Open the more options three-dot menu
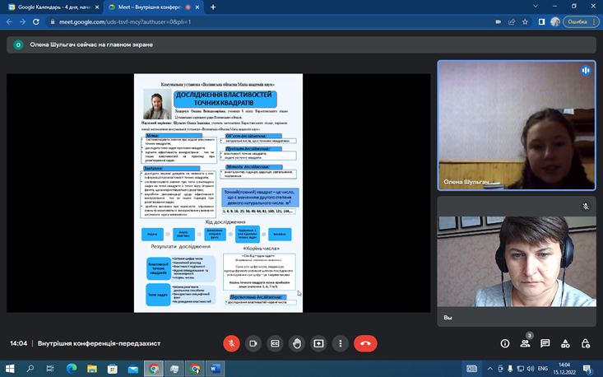Image resolution: width=603 pixels, height=377 pixels. [x=339, y=343]
